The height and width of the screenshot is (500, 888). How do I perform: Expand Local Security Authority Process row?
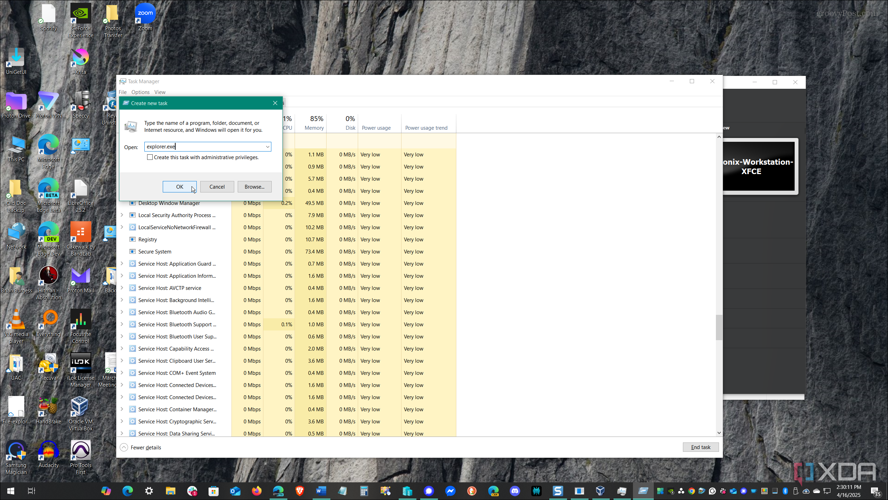tap(122, 215)
